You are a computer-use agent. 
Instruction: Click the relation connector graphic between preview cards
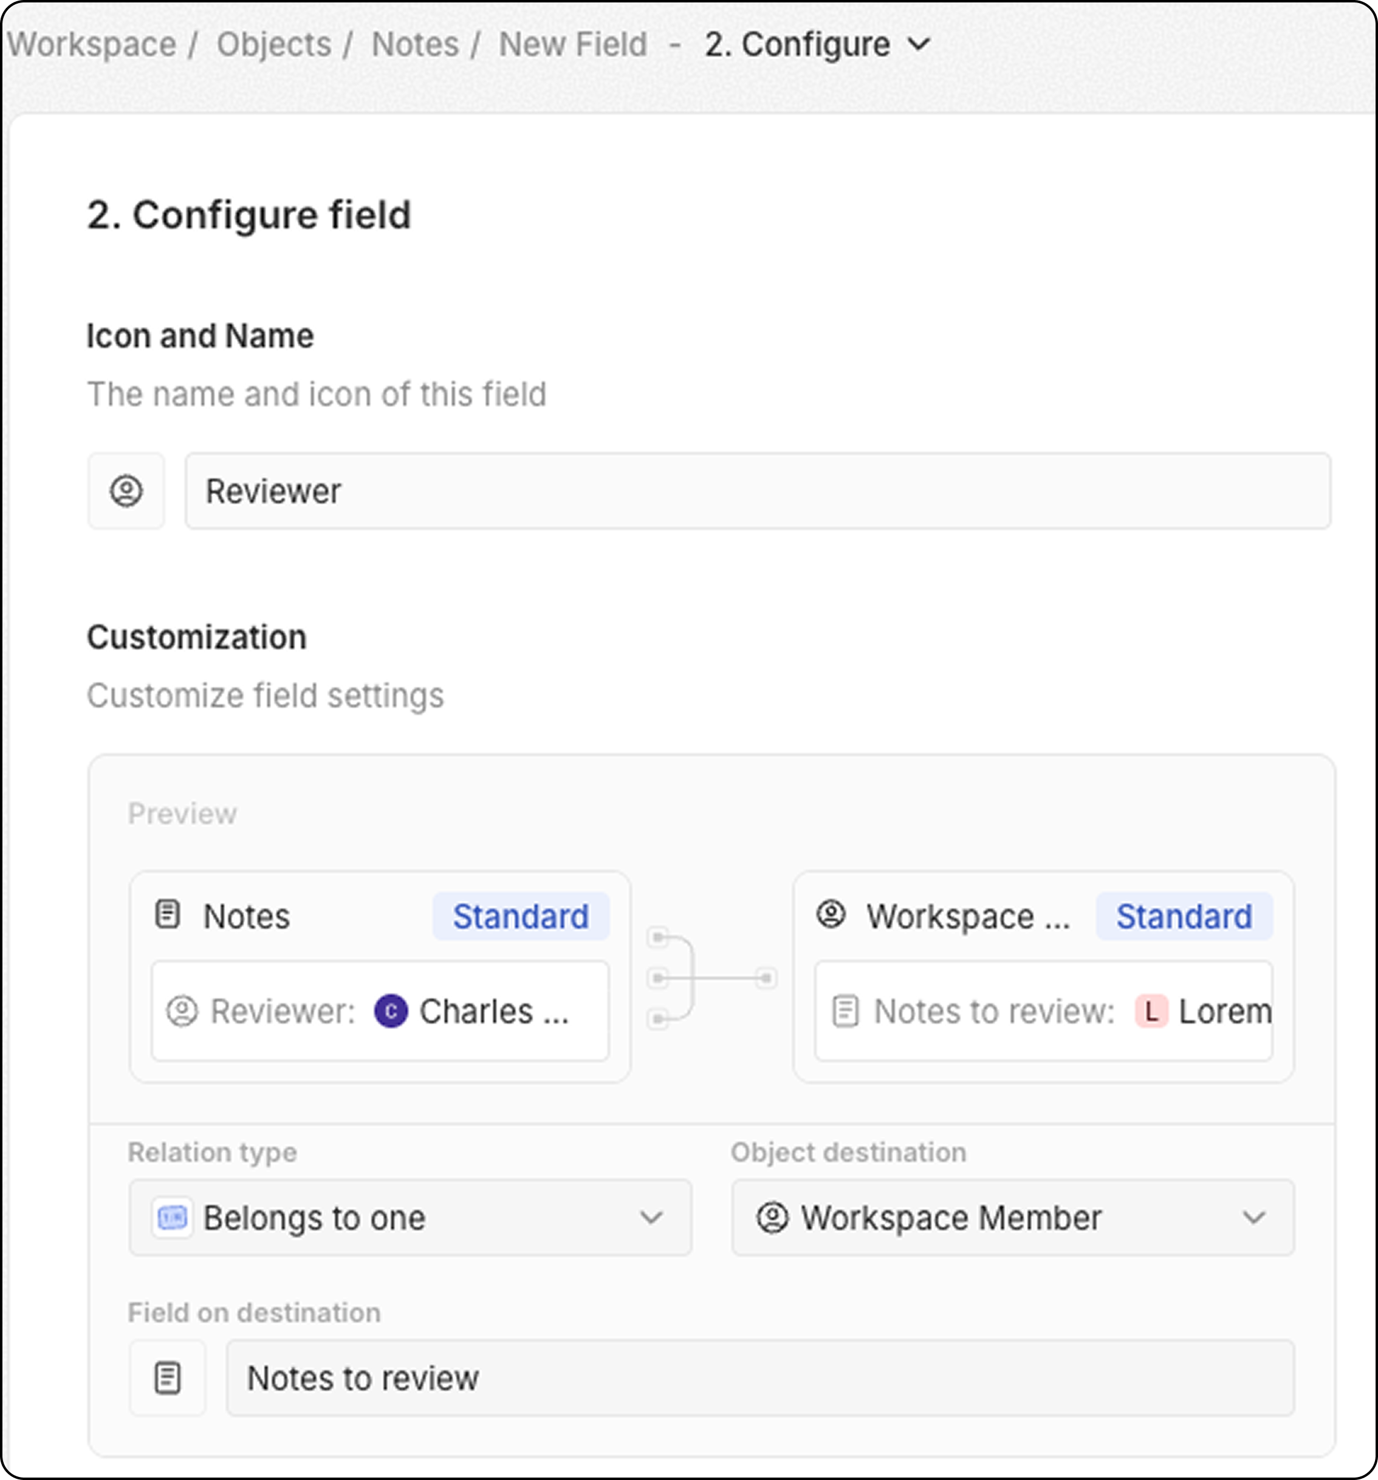point(711,978)
